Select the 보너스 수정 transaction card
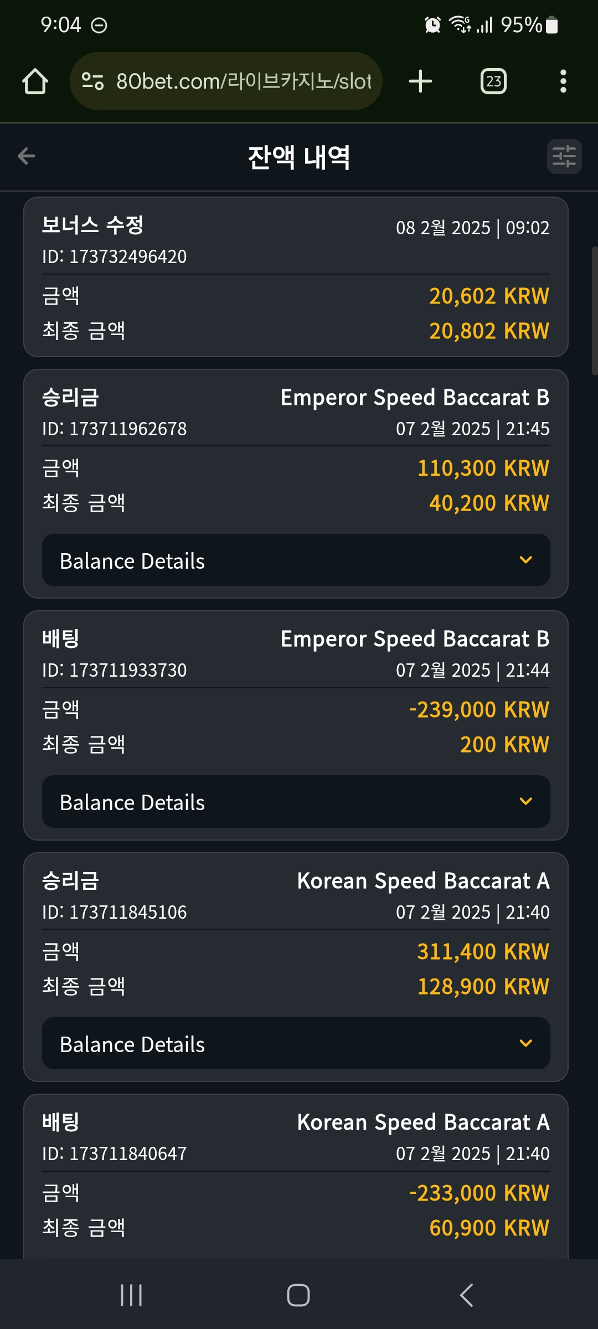The width and height of the screenshot is (598, 1329). coord(296,277)
